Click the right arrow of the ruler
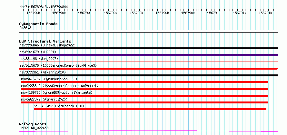 coord(277,10)
